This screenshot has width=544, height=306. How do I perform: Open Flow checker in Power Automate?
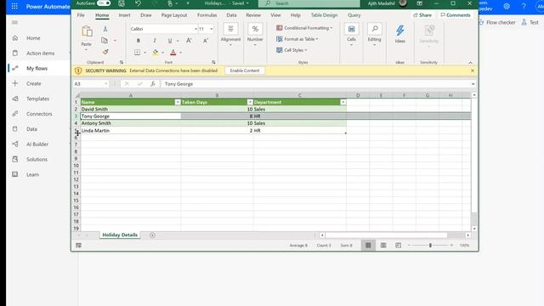pyautogui.click(x=497, y=22)
